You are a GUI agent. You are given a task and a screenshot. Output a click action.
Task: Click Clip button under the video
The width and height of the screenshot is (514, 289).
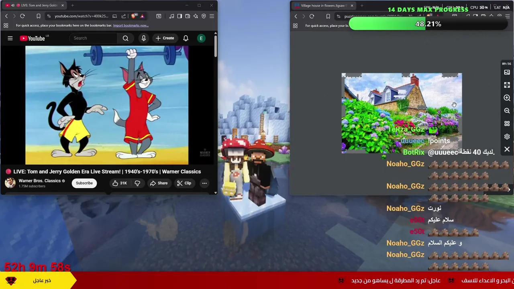click(184, 183)
